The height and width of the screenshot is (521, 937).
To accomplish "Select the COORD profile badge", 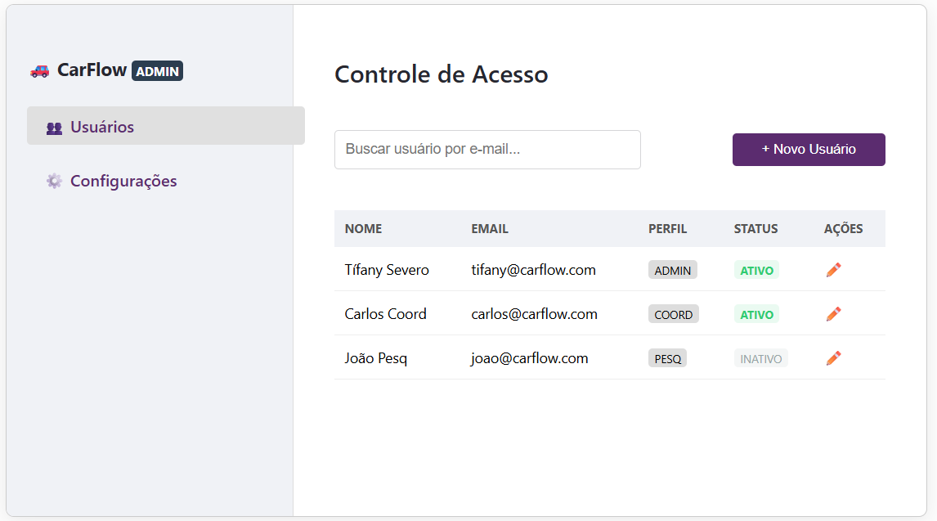I will pyautogui.click(x=673, y=314).
